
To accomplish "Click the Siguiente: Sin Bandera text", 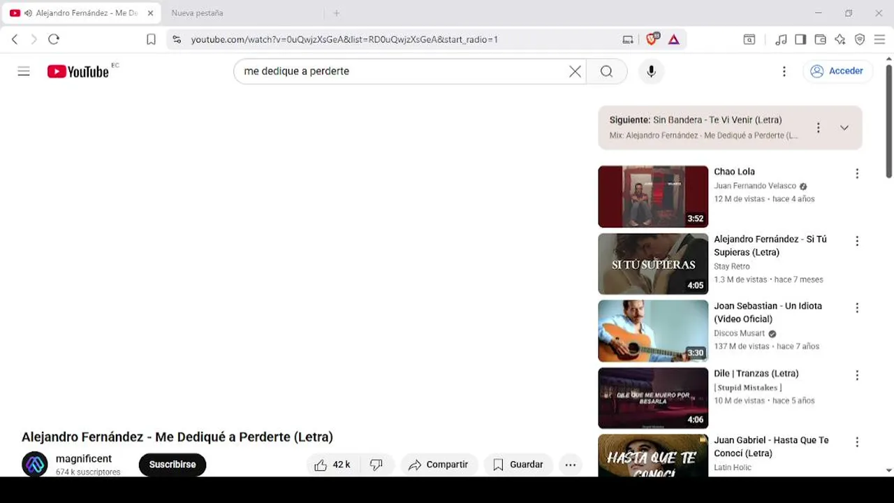I will click(696, 120).
